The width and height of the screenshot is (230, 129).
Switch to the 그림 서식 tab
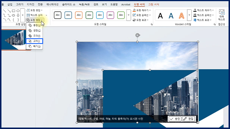coord(154,4)
